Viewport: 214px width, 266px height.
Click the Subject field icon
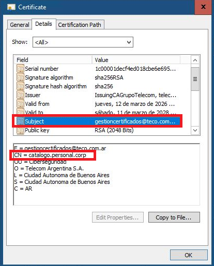coord(20,121)
